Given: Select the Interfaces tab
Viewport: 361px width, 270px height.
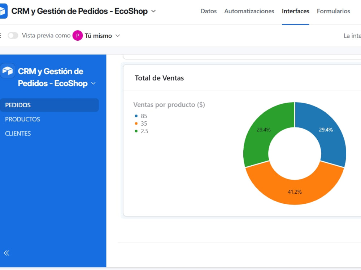Looking at the screenshot, I should click(x=295, y=11).
